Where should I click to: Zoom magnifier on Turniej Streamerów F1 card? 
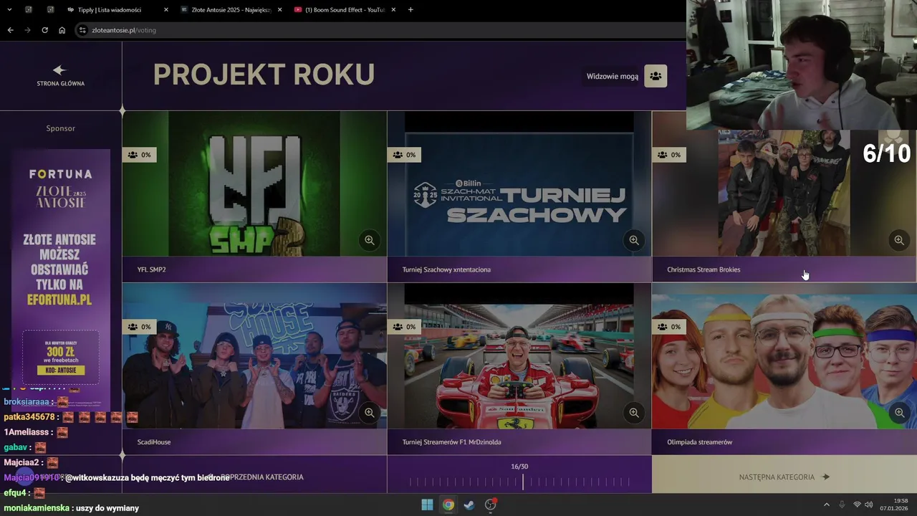(634, 412)
